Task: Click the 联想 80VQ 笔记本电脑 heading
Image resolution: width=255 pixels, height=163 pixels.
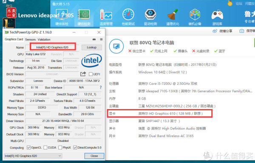Action: [152, 43]
